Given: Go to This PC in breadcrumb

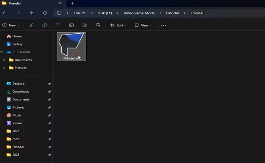Looking at the screenshot, I should 80,13.
